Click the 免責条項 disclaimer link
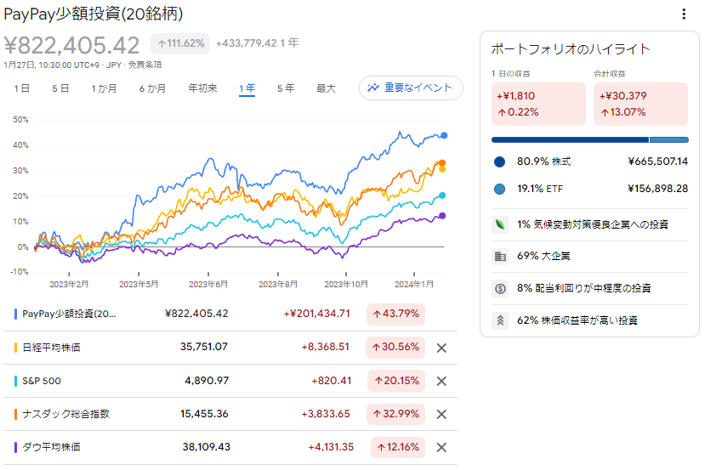The width and height of the screenshot is (705, 470). 145,65
